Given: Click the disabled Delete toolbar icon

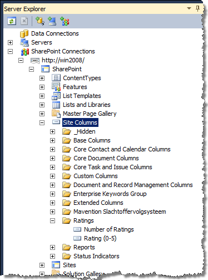Looking at the screenshot, I should click(x=24, y=21).
